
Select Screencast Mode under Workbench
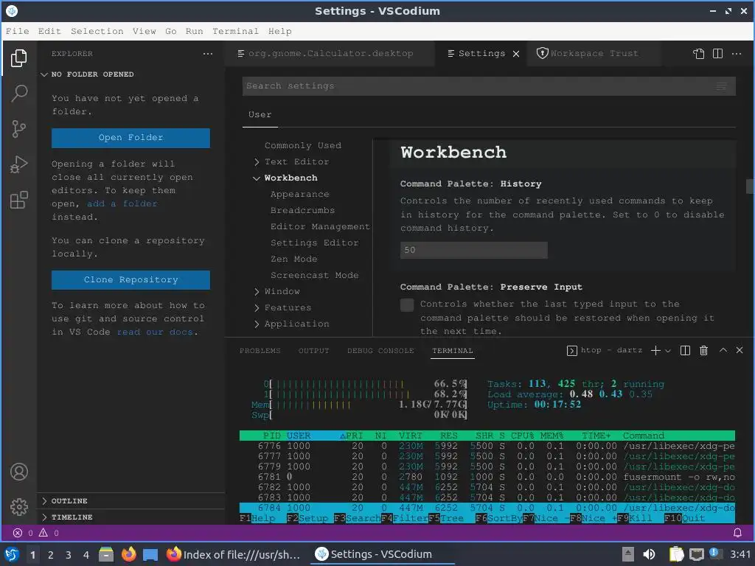(x=314, y=276)
